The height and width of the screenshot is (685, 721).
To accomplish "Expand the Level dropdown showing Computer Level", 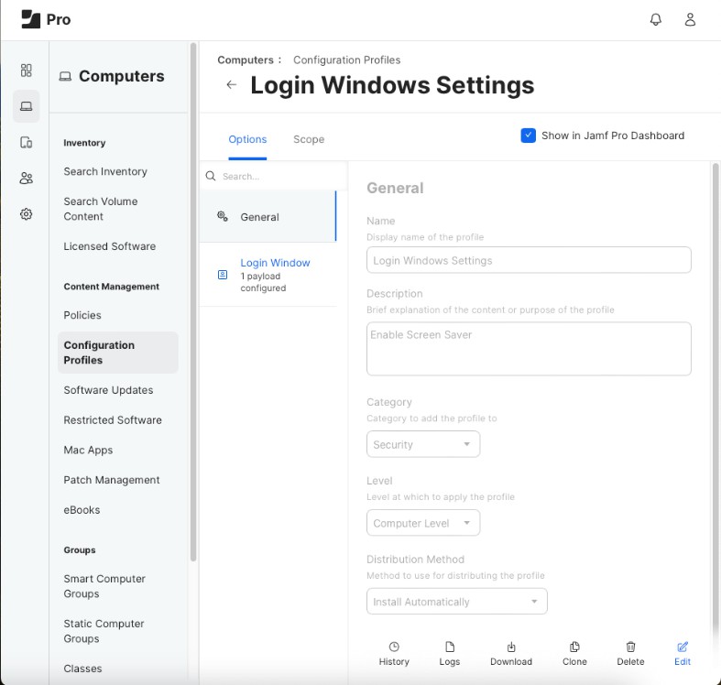I will click(422, 523).
